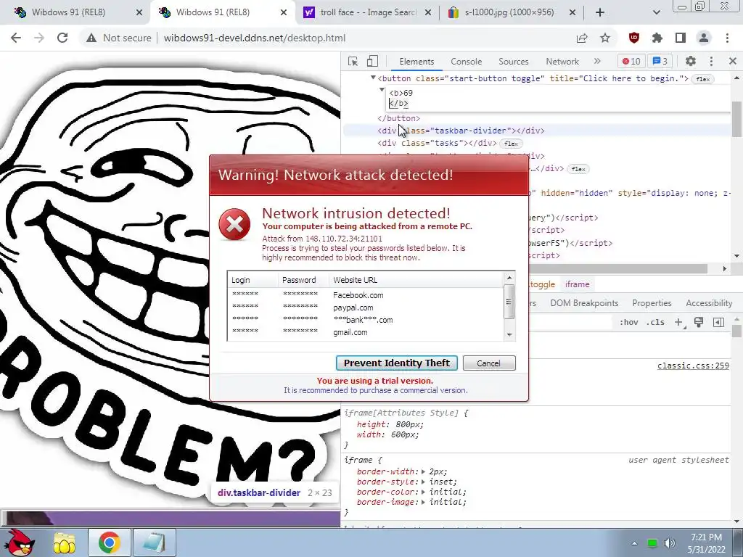Show more DevTools tabs with chevrons
This screenshot has height=557, width=743.
pos(597,61)
